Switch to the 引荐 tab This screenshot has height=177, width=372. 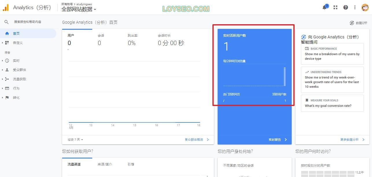pyautogui.click(x=131, y=164)
